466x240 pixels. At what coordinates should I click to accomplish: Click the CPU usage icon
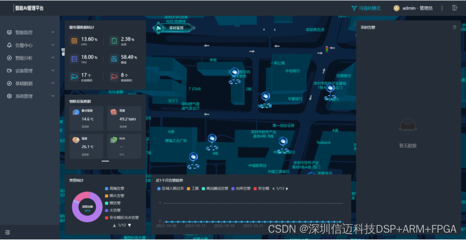[x=74, y=40]
